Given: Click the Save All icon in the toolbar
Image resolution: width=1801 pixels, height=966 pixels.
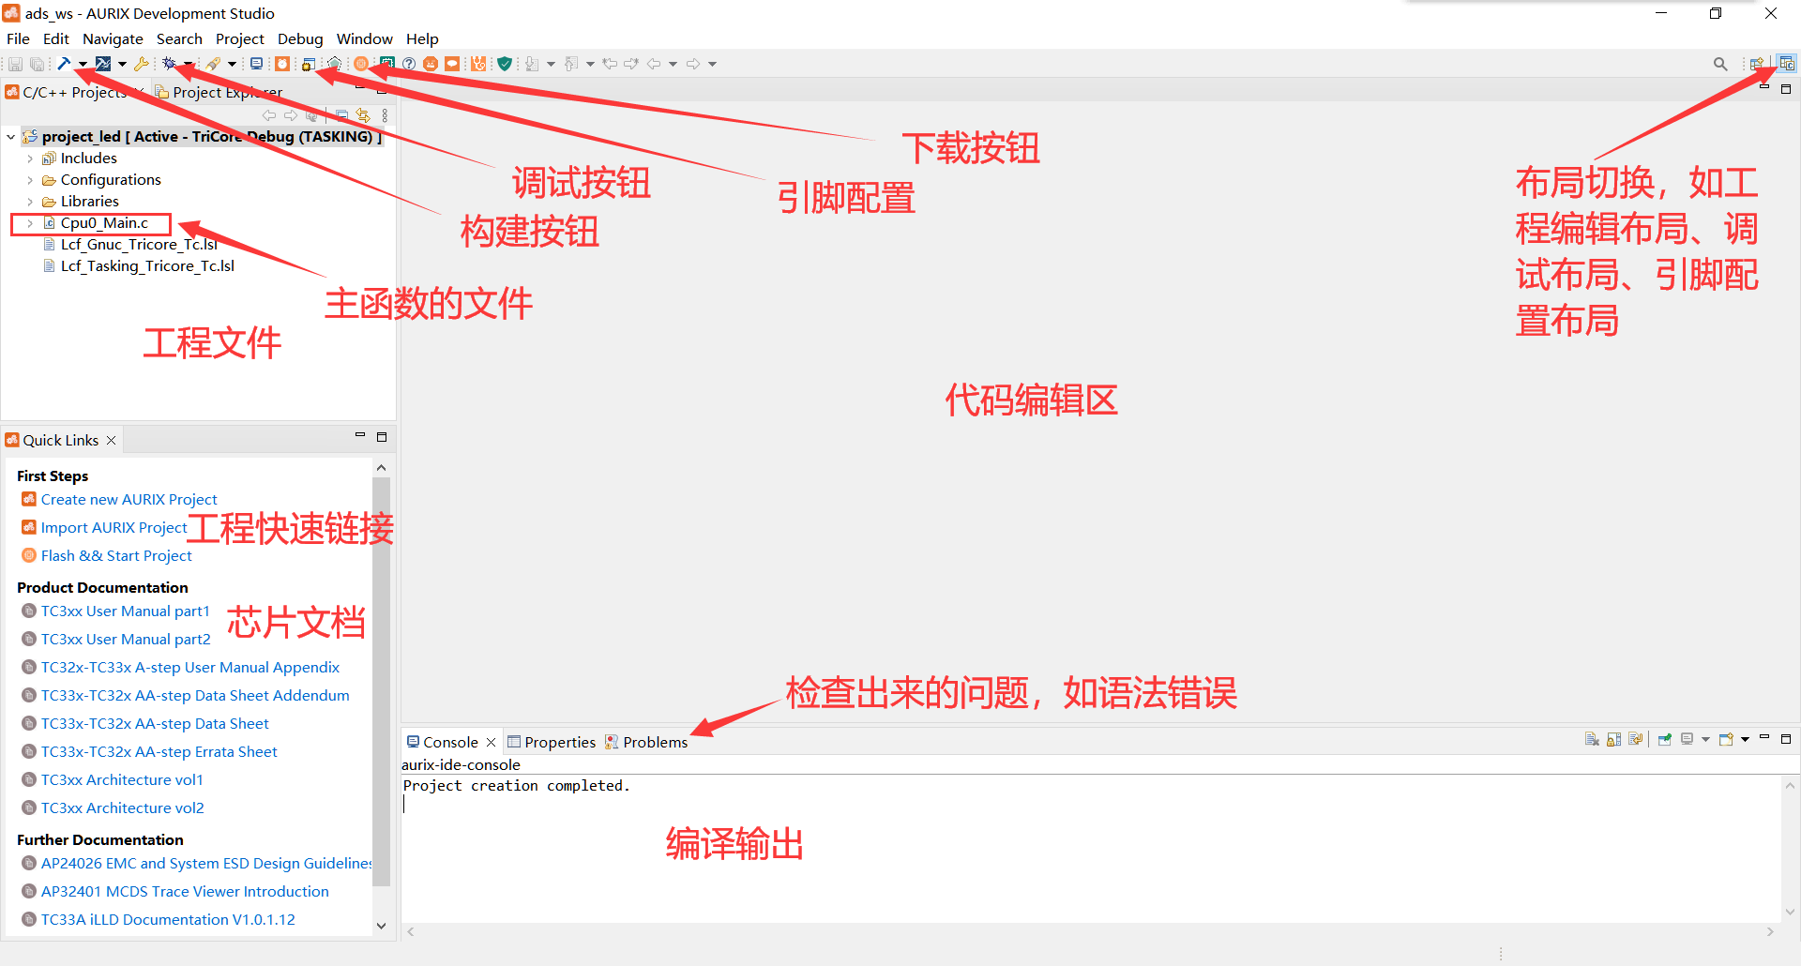Looking at the screenshot, I should point(37,64).
